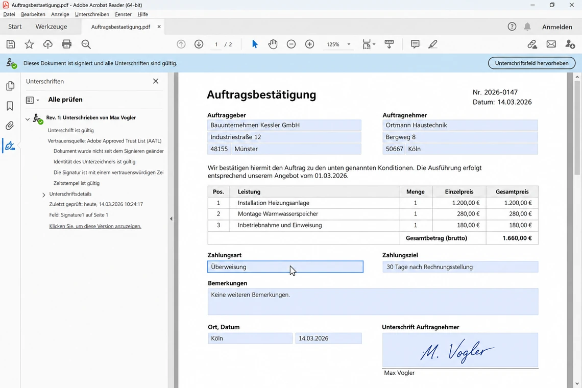Image resolution: width=582 pixels, height=388 pixels.
Task: Expand Unterschriftsdetails node
Action: 44,195
